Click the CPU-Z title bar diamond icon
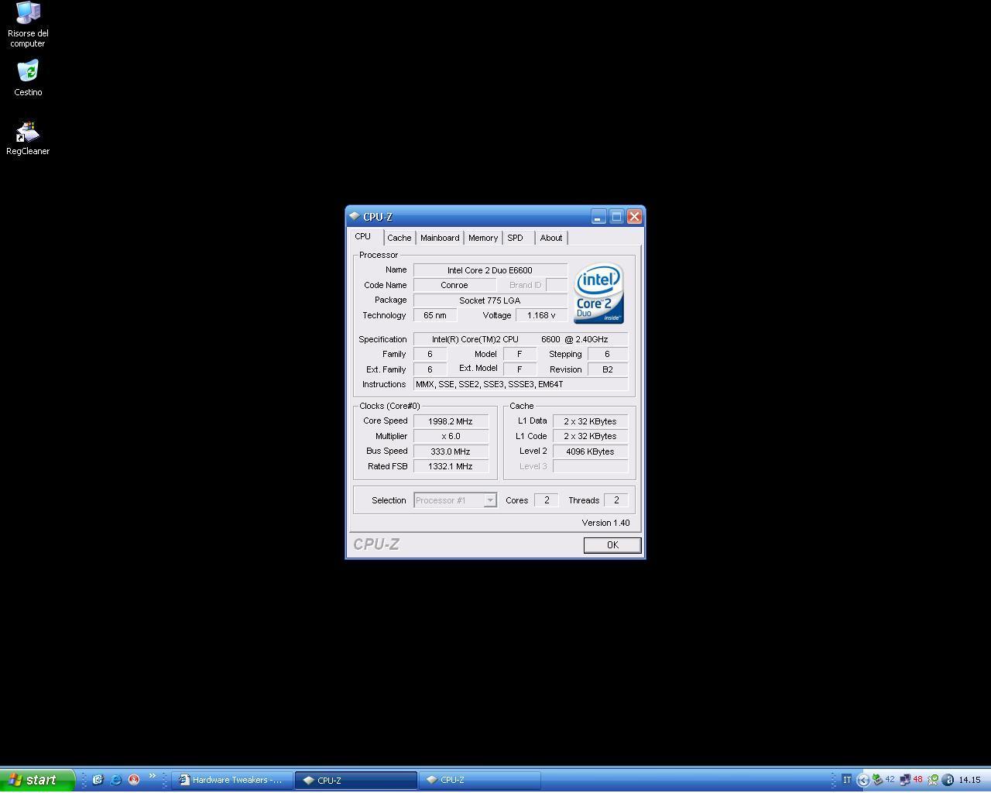 [355, 216]
